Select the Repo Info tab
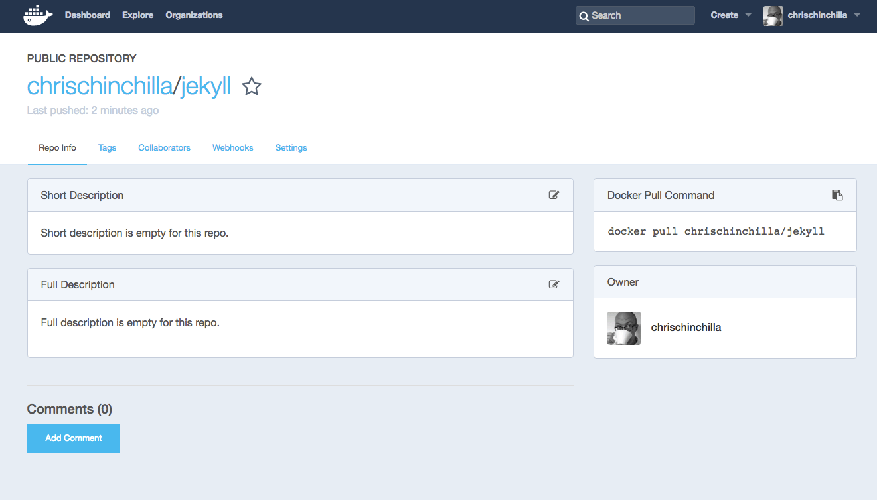 (57, 148)
